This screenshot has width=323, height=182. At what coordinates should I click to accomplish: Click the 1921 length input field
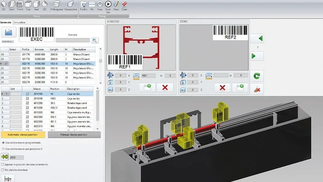click(148, 76)
